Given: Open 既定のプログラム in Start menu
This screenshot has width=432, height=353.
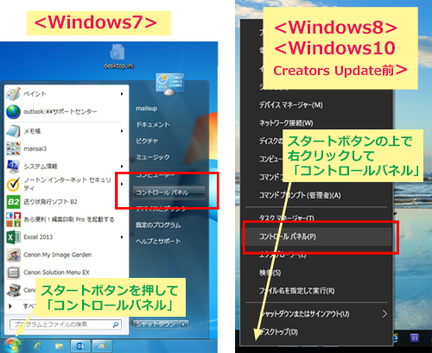Looking at the screenshot, I should click(158, 225).
